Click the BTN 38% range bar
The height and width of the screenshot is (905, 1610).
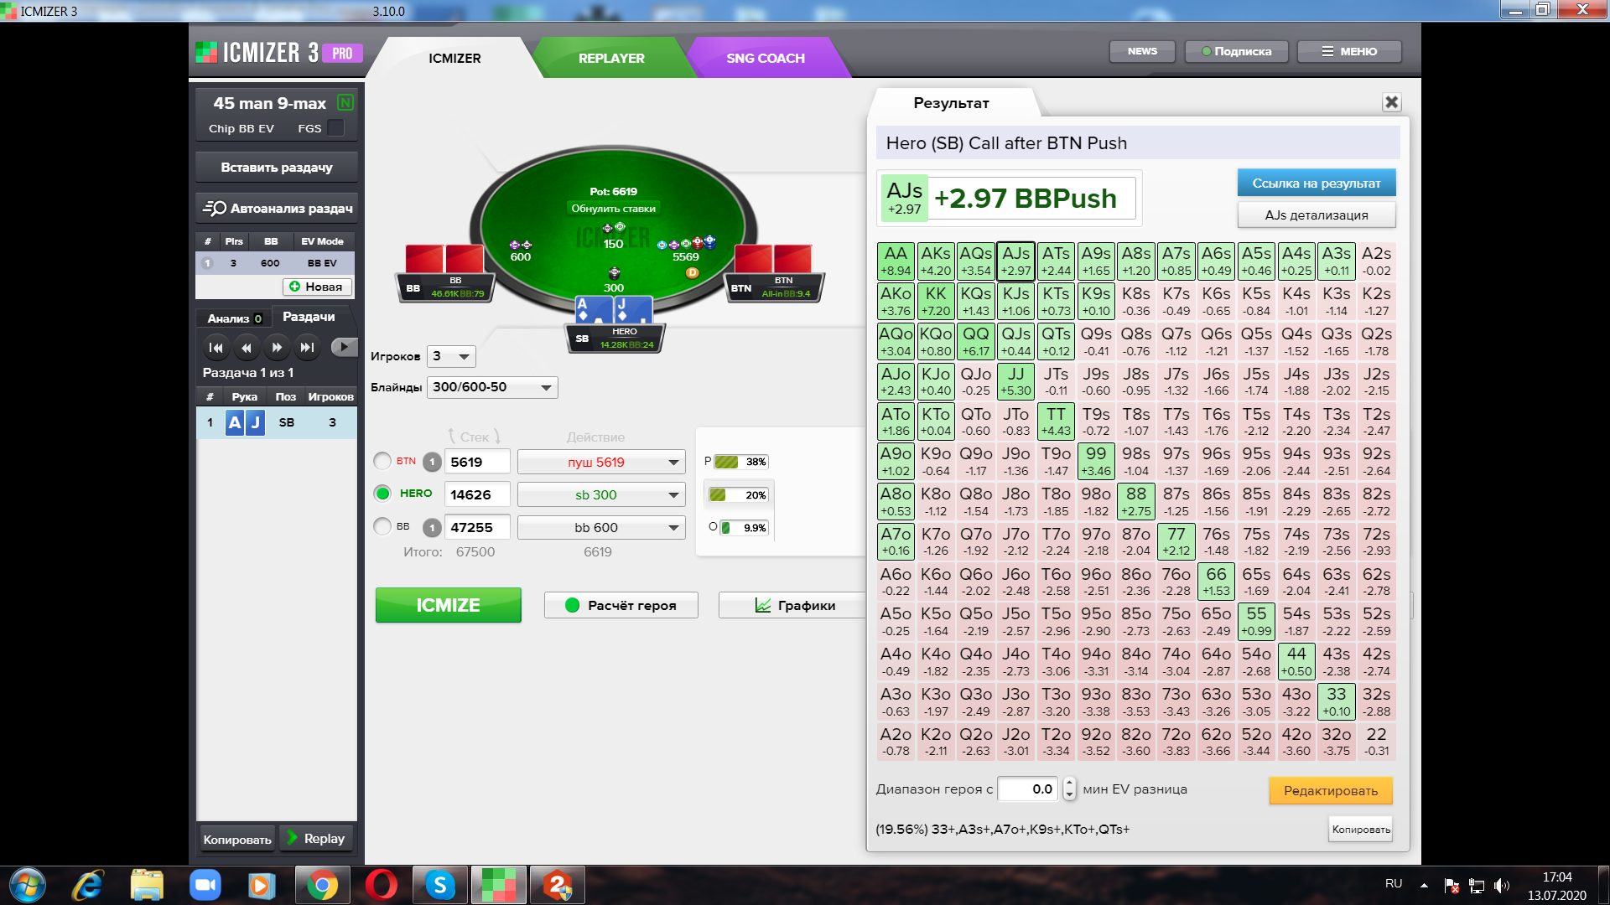[x=740, y=462]
